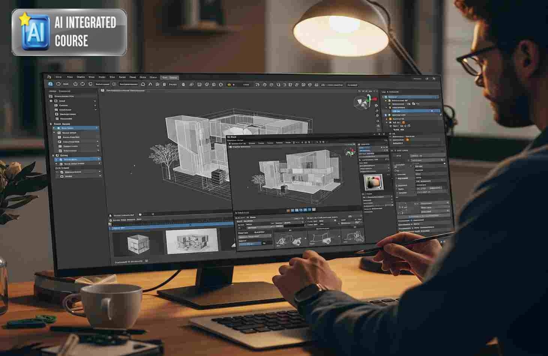Click the house-shaped icon in the top toolbar
This screenshot has height=356, width=548.
coord(143,84)
